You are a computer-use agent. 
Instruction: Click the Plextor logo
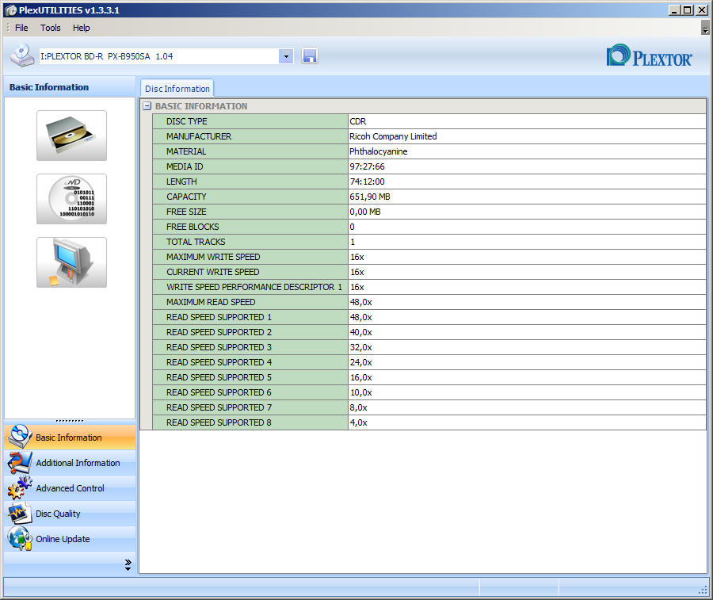click(x=650, y=55)
